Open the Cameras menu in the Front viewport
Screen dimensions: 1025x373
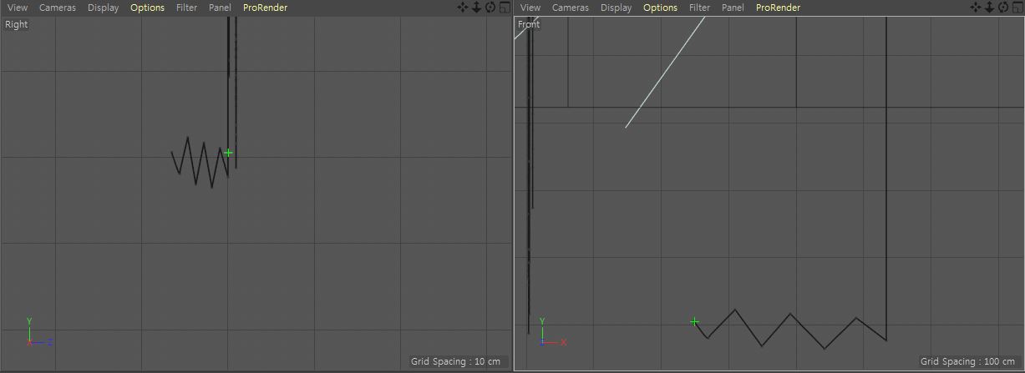pyautogui.click(x=571, y=8)
